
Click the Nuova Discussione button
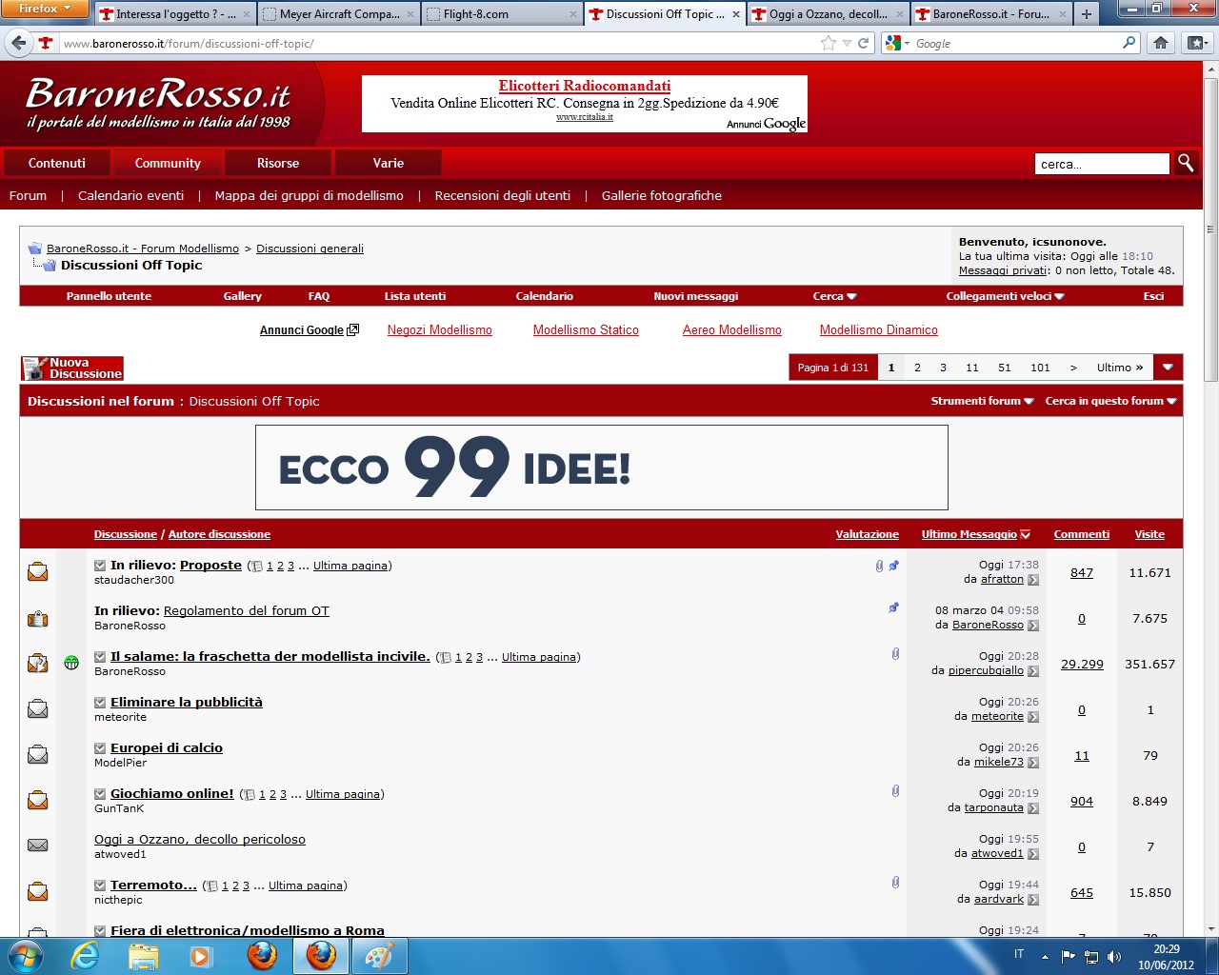(x=72, y=368)
